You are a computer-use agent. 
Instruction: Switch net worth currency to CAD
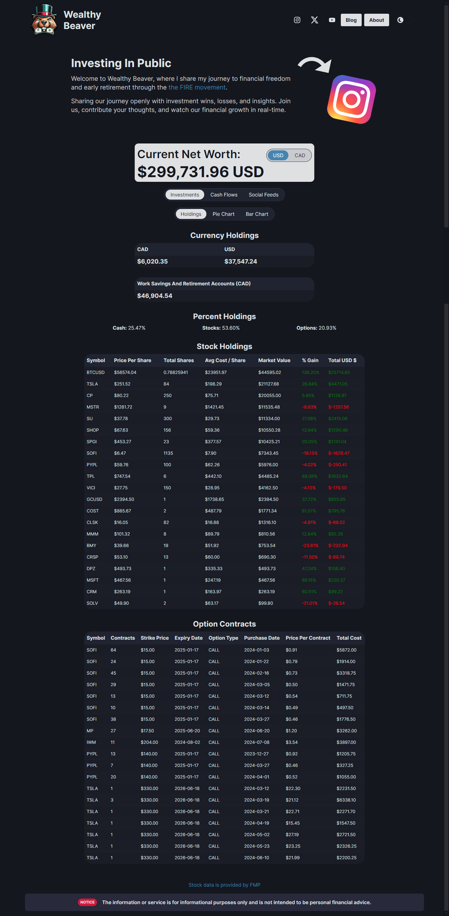pos(300,155)
